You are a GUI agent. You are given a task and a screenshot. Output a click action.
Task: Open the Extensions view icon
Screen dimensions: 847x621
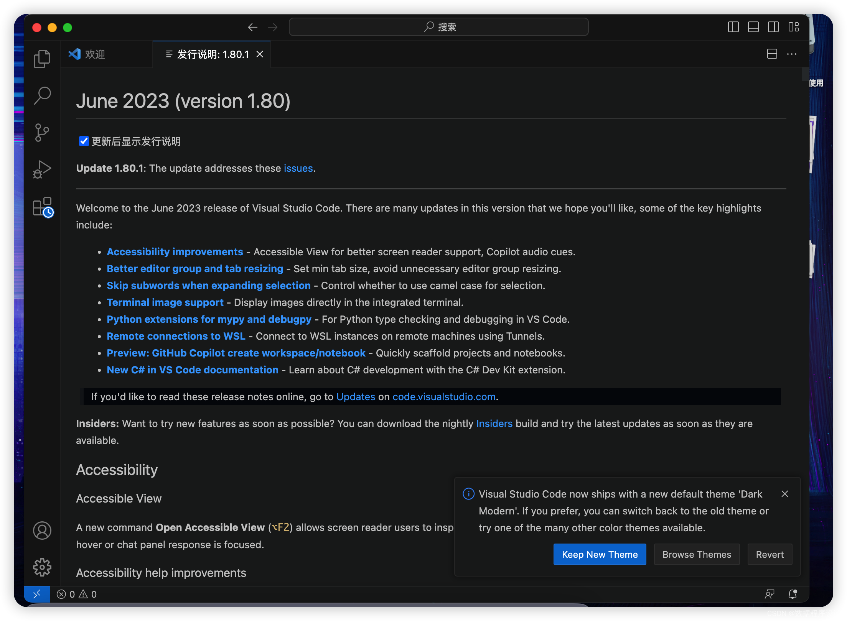pos(43,207)
